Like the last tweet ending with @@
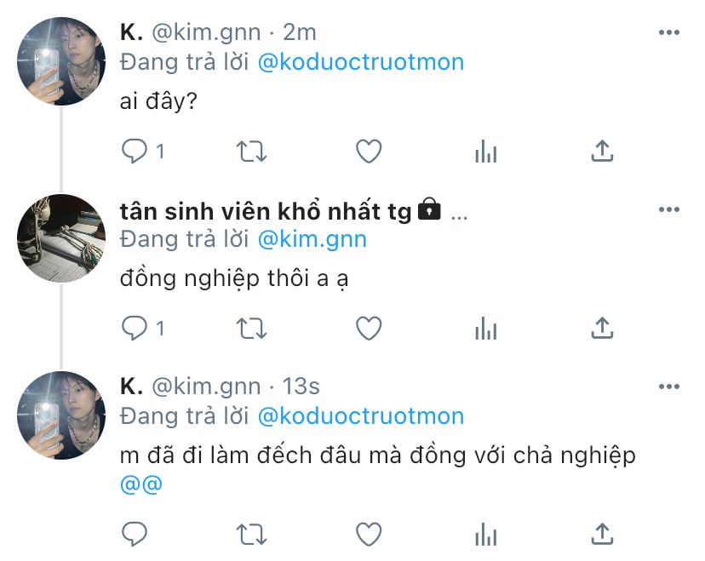Screen dimensions: 705x561 pos(368,535)
